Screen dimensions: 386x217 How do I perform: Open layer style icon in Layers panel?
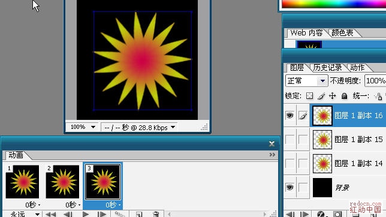point(321,214)
